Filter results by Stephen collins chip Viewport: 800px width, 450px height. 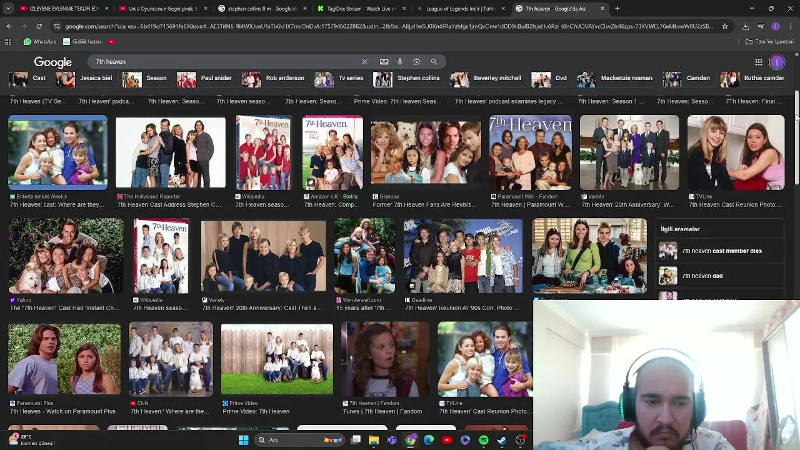pos(407,78)
